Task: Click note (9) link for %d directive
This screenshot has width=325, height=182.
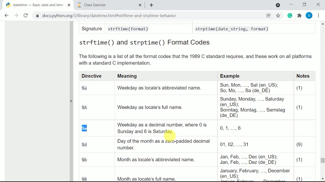Action: pyautogui.click(x=299, y=145)
